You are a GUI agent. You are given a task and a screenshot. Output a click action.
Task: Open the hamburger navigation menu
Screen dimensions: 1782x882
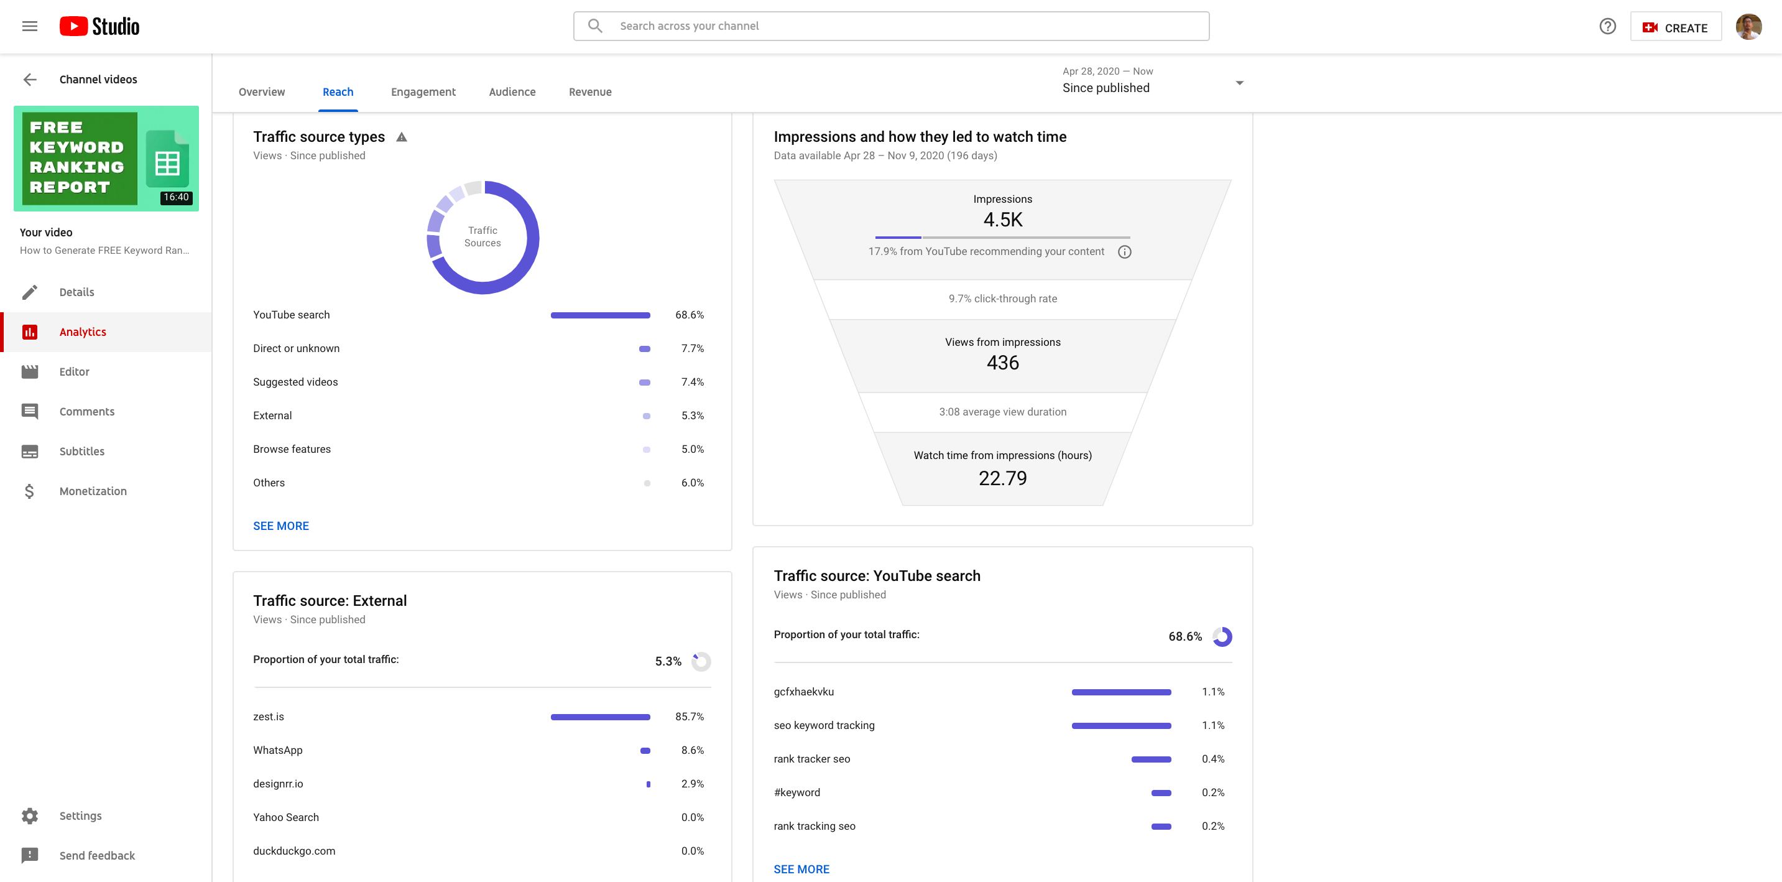[x=29, y=26]
